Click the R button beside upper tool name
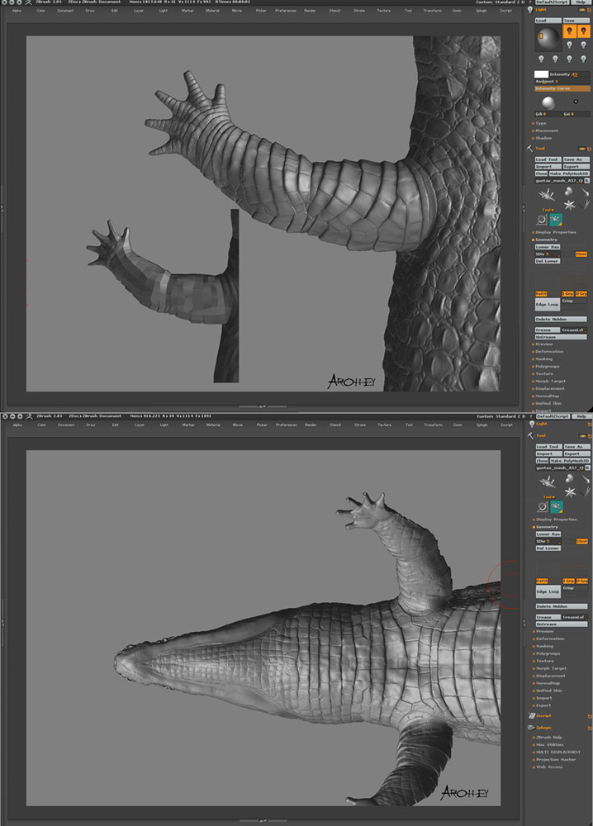 coord(586,181)
